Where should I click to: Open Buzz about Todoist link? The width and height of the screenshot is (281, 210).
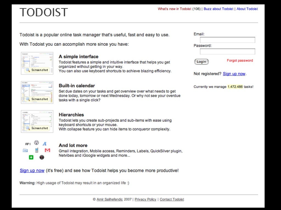point(218,9)
